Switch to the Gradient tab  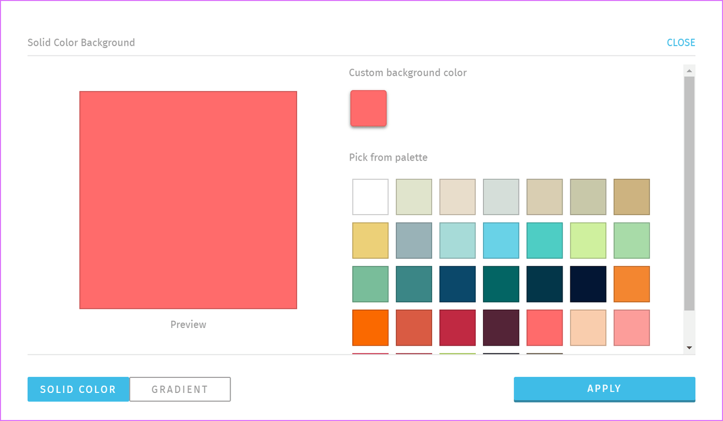point(180,389)
